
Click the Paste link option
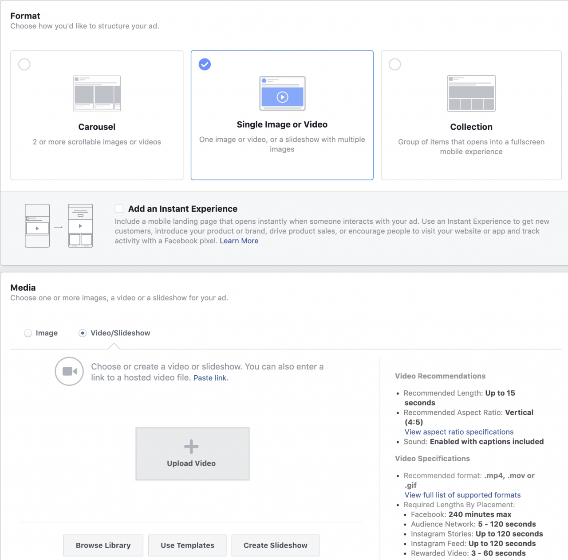tap(209, 377)
